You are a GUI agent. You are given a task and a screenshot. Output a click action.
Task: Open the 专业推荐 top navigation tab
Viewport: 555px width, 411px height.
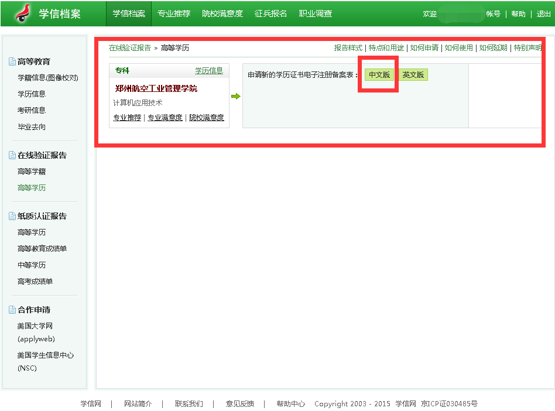174,13
